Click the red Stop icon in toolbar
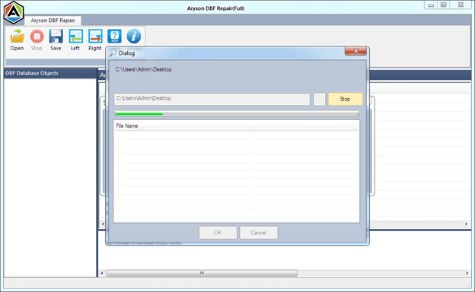Viewport: 475px width, 292px height. (x=37, y=36)
